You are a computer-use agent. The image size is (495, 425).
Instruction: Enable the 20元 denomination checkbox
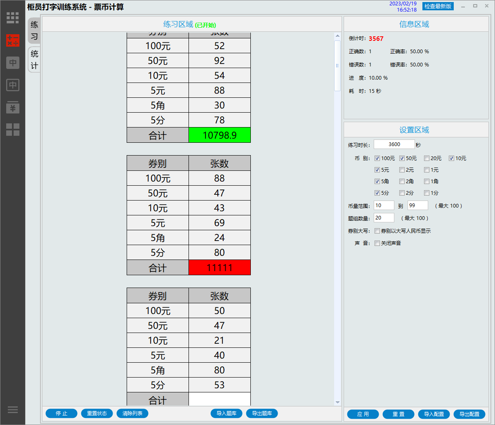pyautogui.click(x=427, y=158)
